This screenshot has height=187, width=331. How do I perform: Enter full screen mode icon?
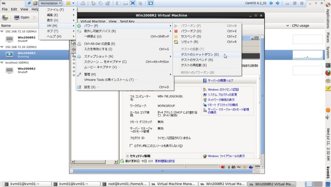pos(132,3)
